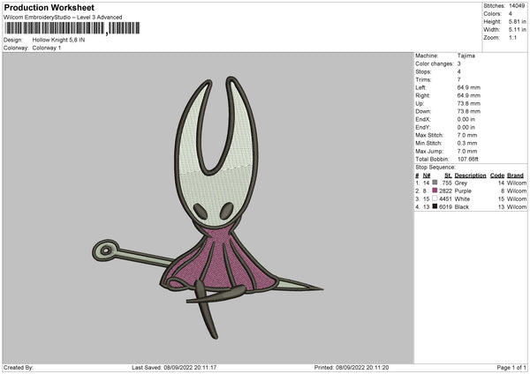Click the 'Page 1 of 1' footer text

[511, 368]
